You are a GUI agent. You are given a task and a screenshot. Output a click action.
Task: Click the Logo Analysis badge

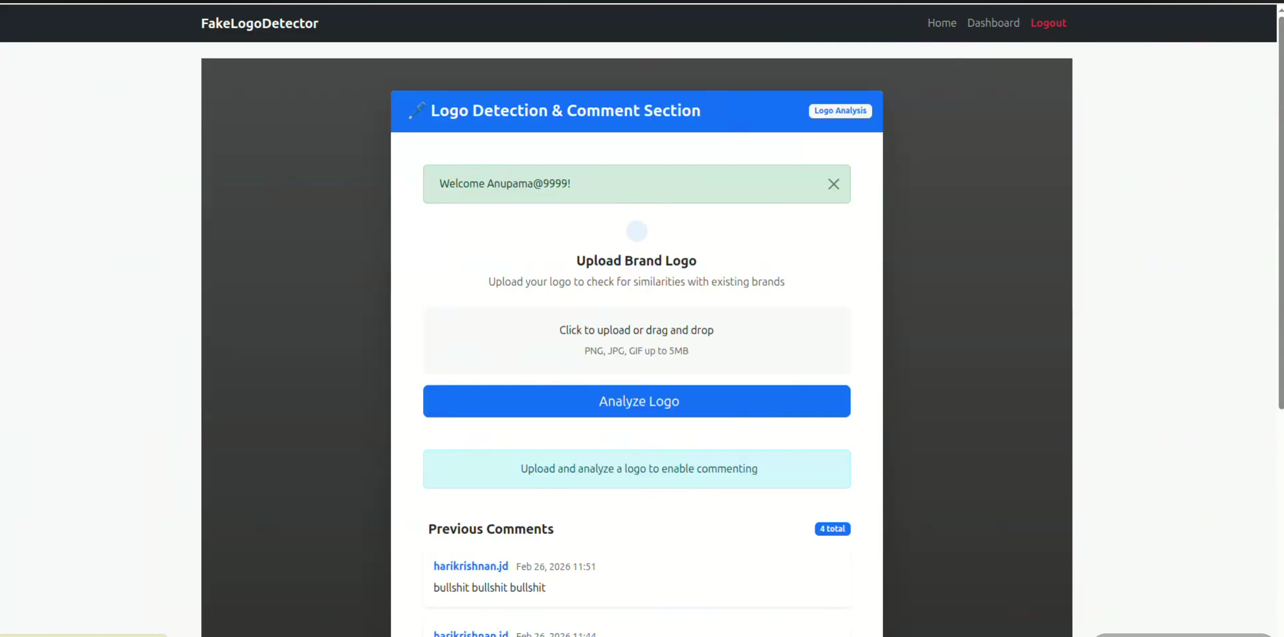840,110
